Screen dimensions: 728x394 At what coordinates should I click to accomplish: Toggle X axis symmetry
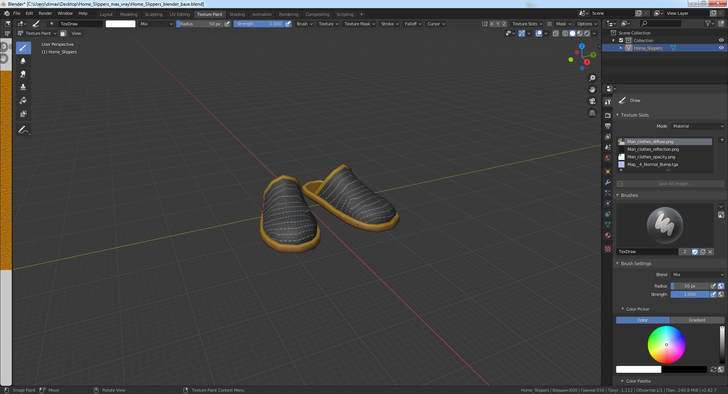tap(492, 24)
